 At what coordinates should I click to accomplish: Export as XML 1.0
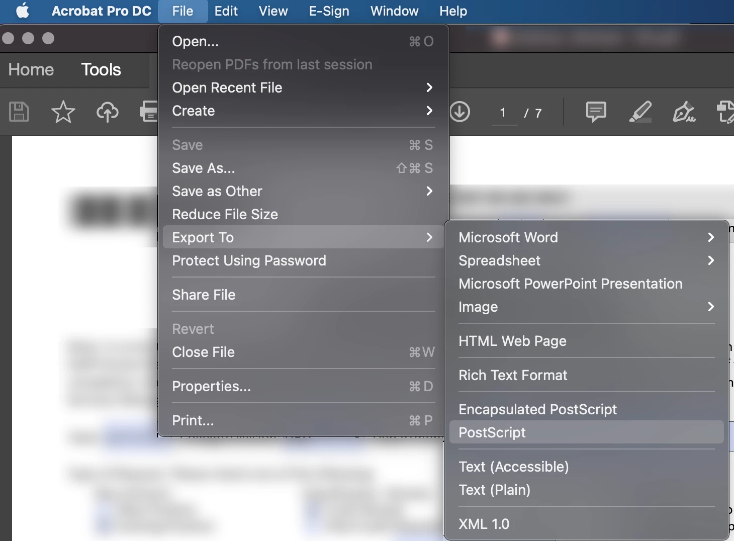[x=586, y=524]
